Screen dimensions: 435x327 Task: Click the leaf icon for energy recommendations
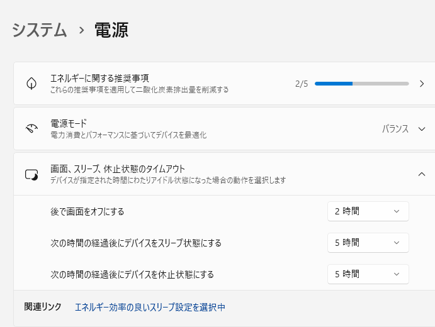click(31, 84)
